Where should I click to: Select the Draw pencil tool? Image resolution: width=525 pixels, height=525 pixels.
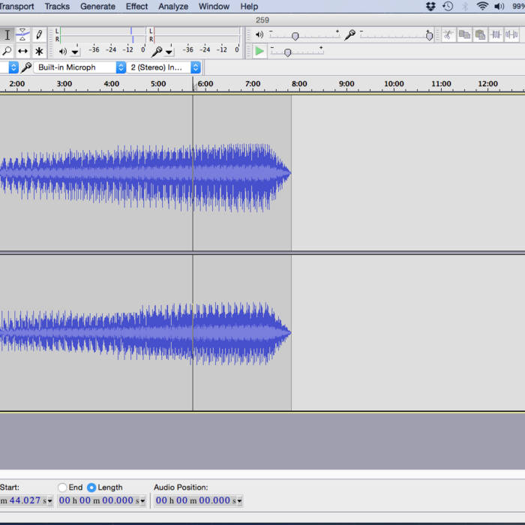pyautogui.click(x=39, y=35)
